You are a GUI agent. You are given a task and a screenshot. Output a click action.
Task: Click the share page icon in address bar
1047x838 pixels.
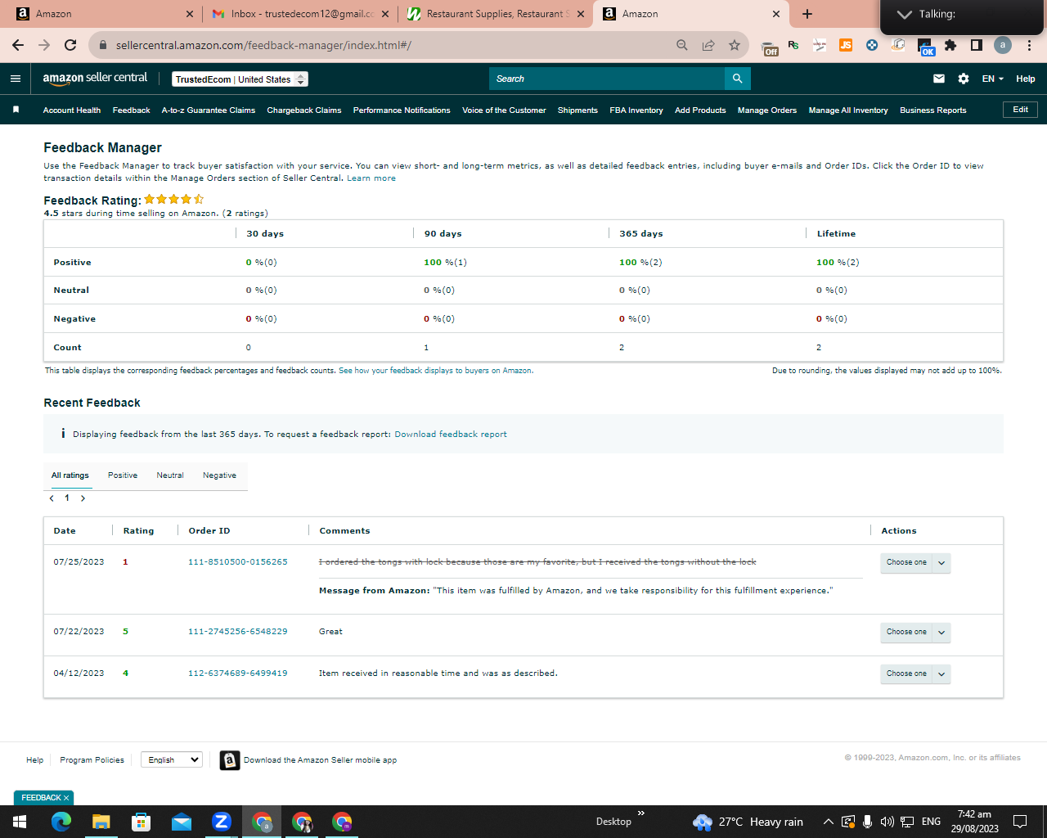click(x=708, y=45)
